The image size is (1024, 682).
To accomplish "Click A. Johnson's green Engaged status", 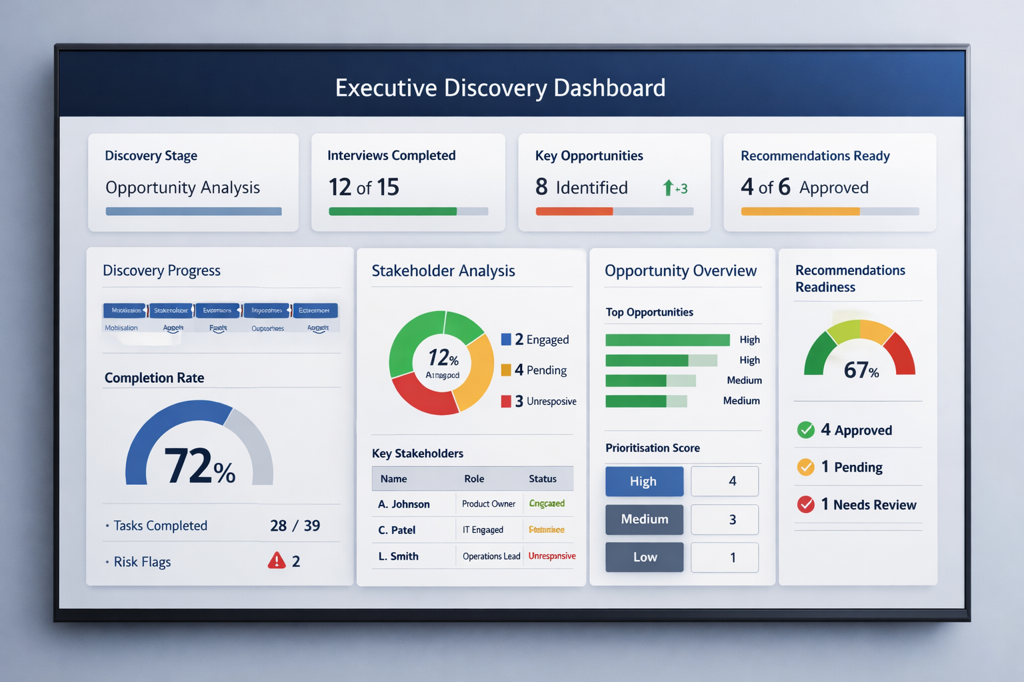I will click(547, 504).
